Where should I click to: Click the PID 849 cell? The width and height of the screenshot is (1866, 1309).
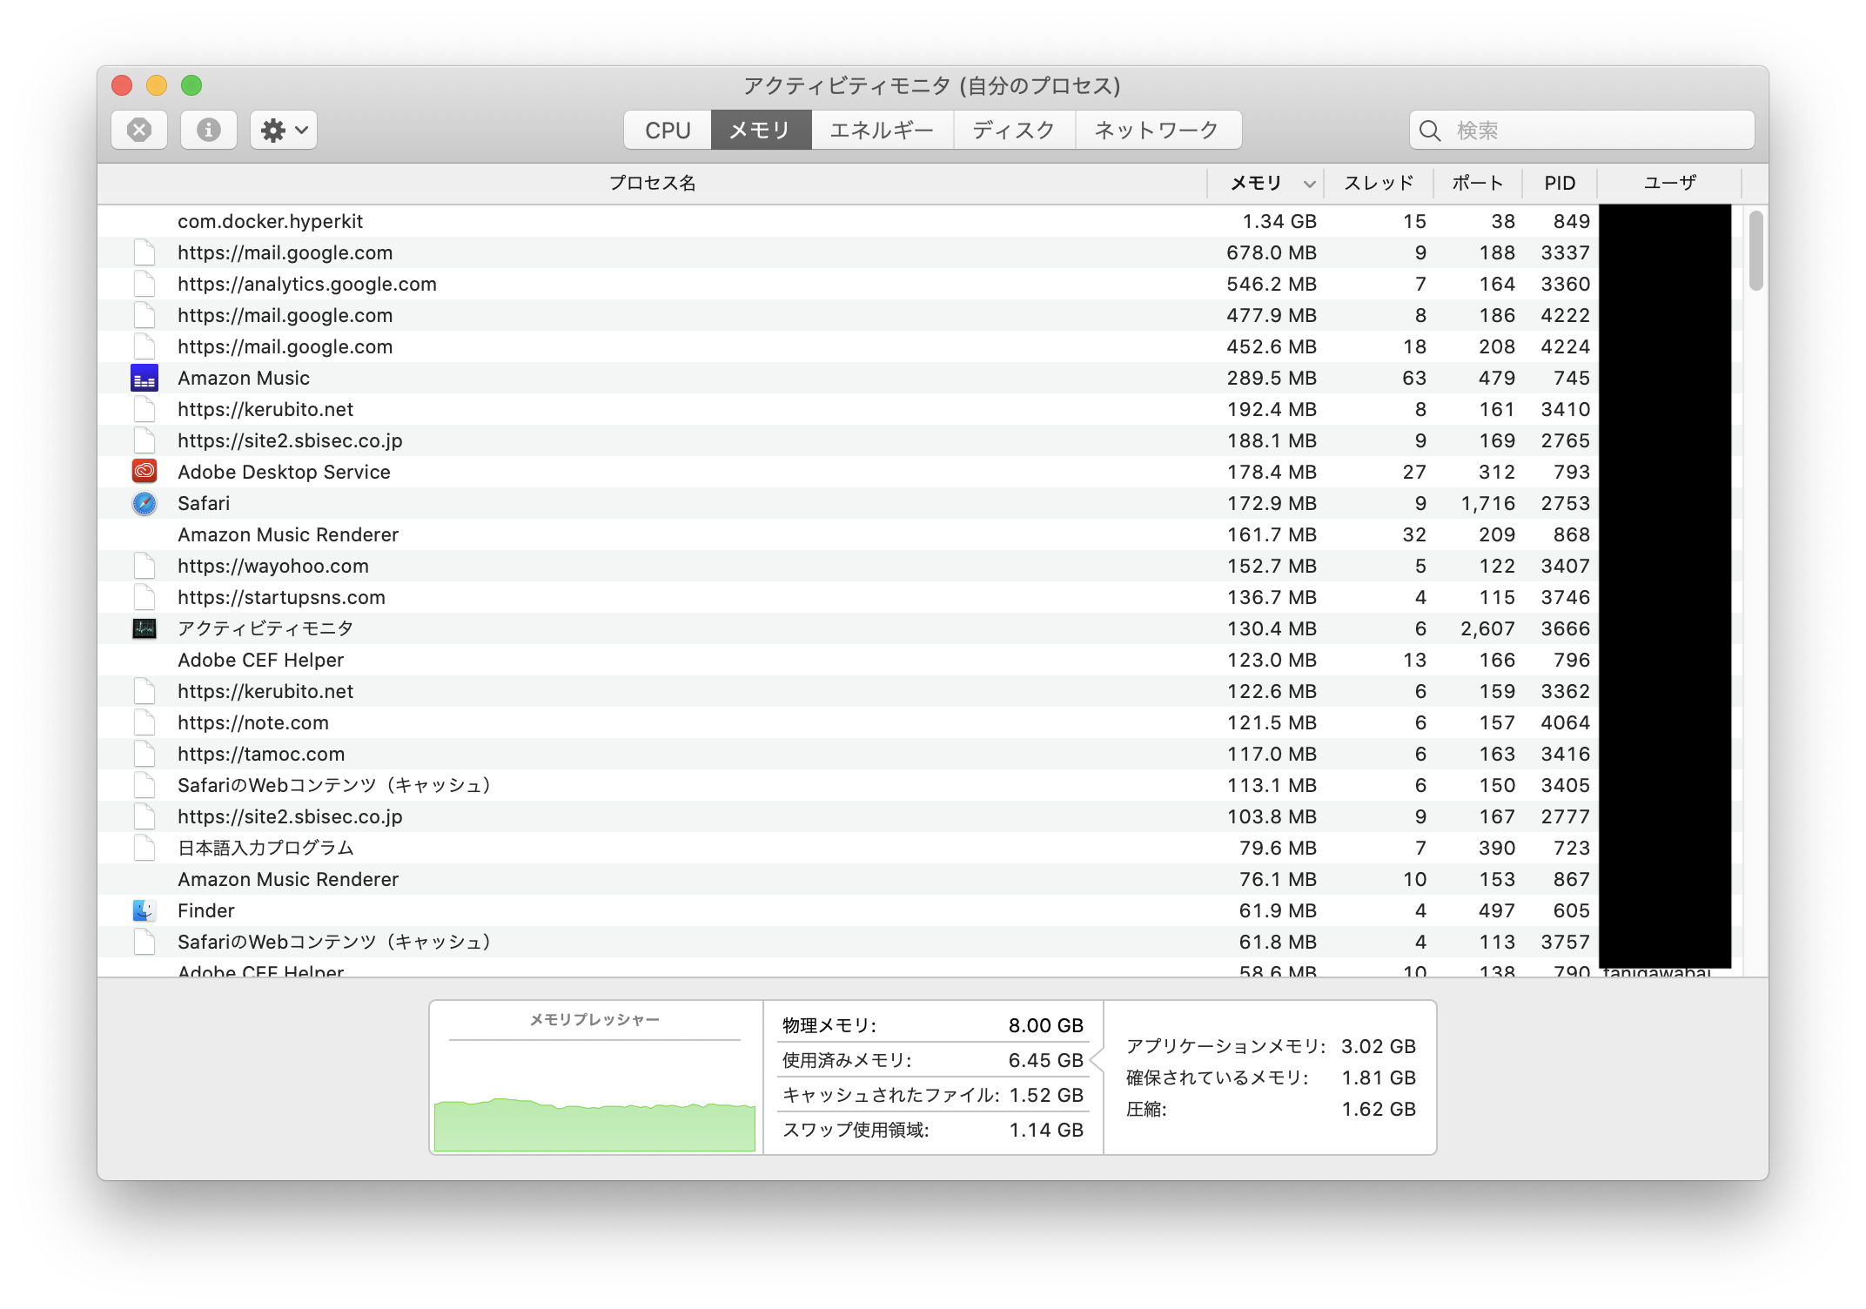coord(1572,221)
